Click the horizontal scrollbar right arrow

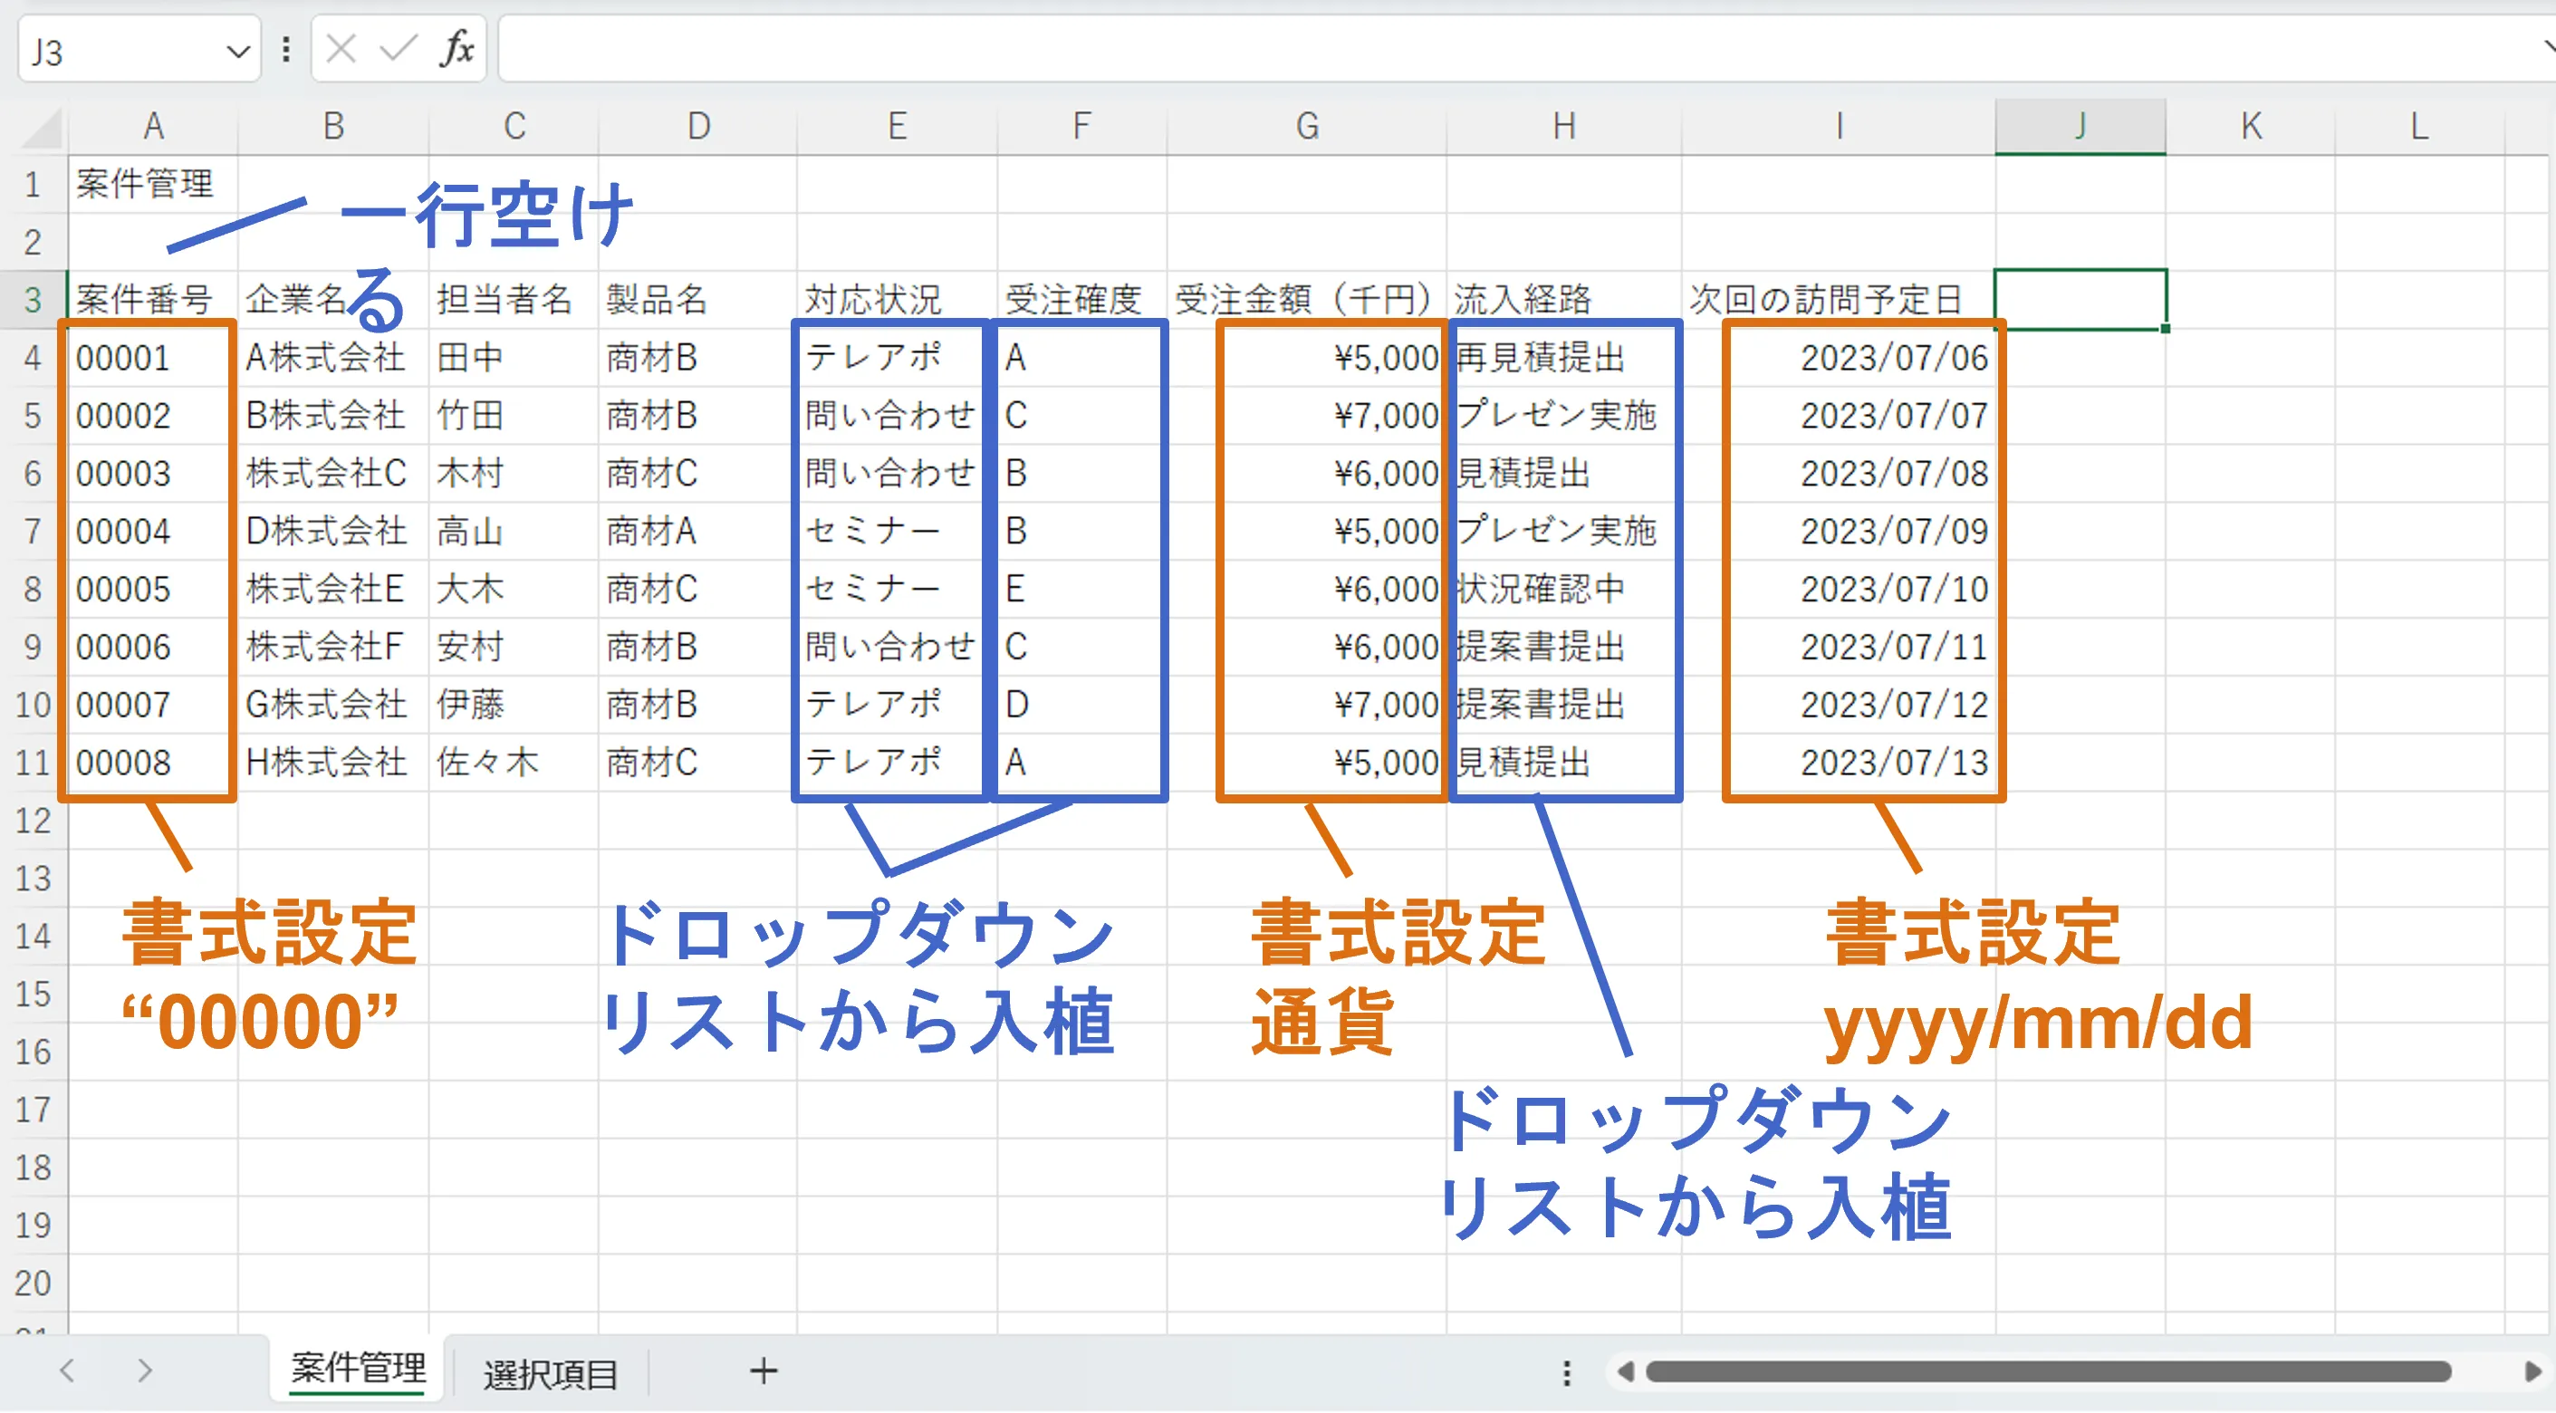2532,1371
